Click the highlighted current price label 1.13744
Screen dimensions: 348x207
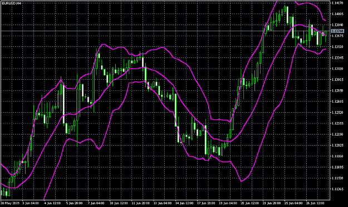pyautogui.click(x=337, y=31)
